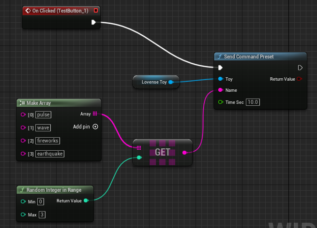Click the Toy input pin
The image size is (317, 228).
point(221,79)
